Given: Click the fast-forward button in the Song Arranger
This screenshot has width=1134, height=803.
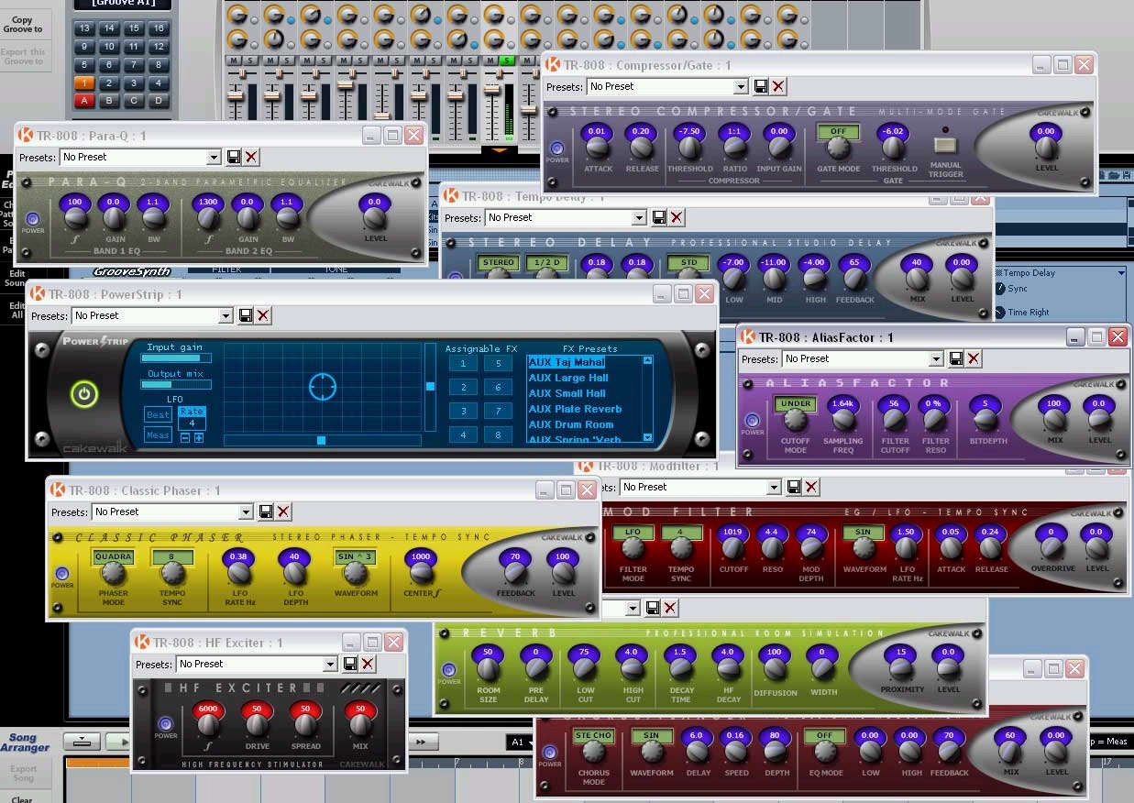Looking at the screenshot, I should coord(421,742).
